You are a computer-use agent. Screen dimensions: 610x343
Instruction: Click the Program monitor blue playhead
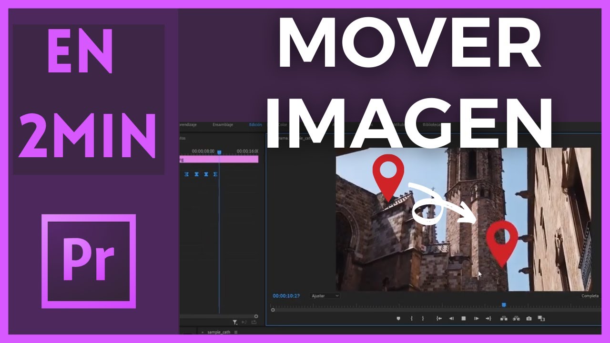pos(504,305)
